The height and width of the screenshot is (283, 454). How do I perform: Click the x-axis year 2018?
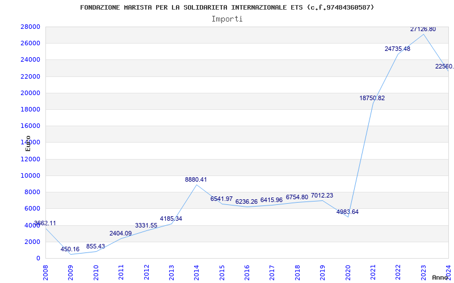(x=297, y=272)
